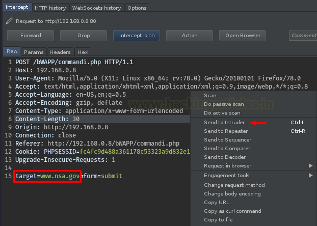Click the Comment input field
This screenshot has width=317, height=226.
click(303, 36)
